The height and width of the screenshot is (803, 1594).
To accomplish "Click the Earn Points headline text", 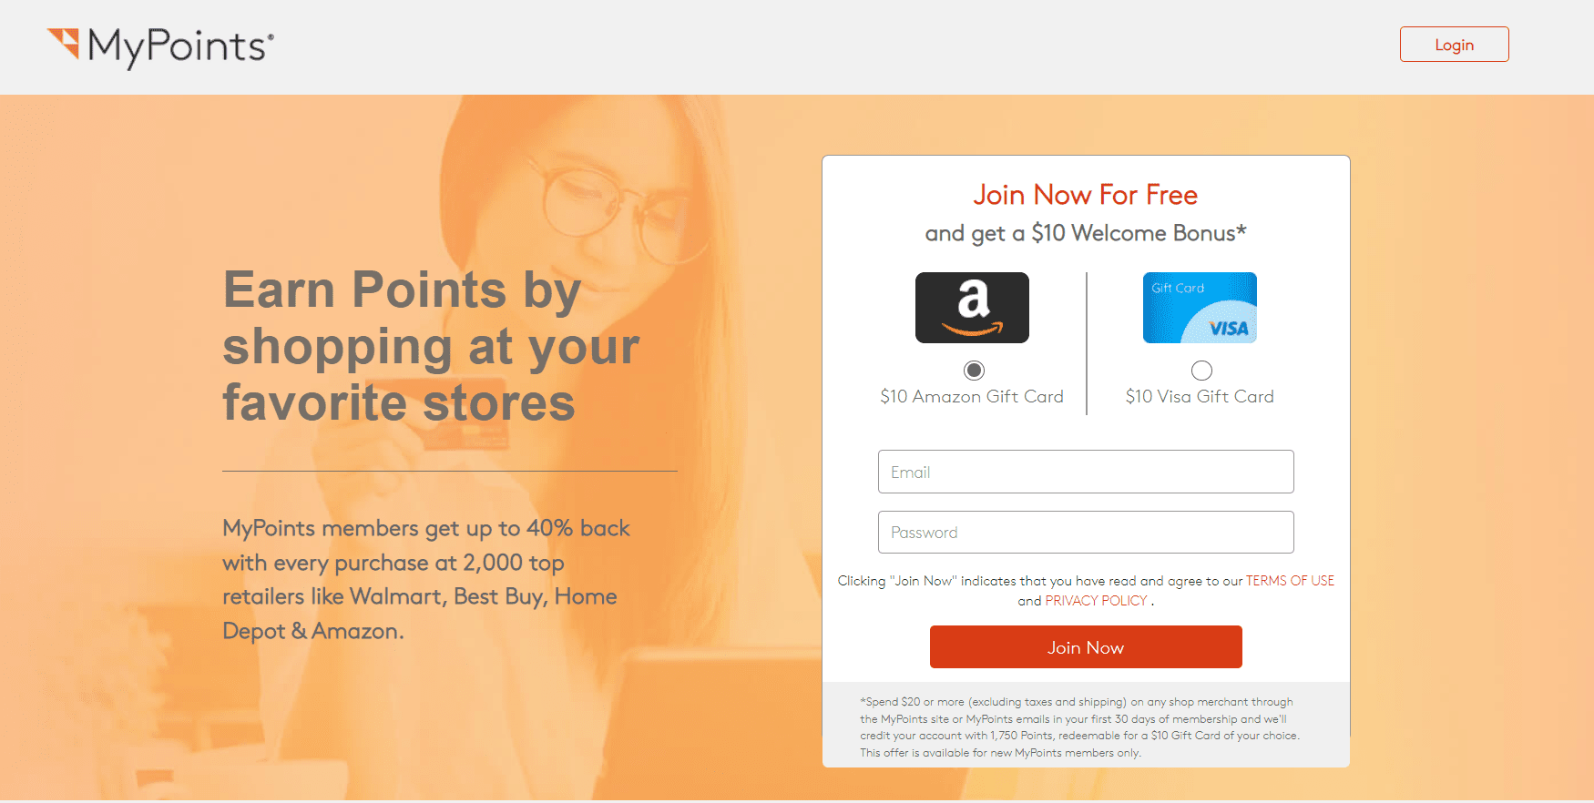I will 431,346.
